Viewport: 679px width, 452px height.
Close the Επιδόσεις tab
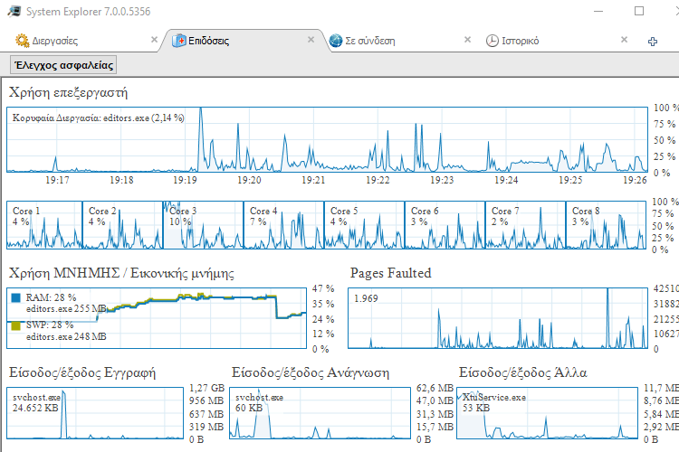coord(311,40)
